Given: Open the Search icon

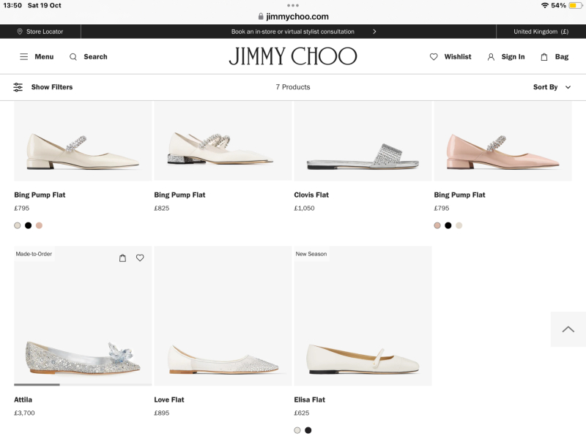Looking at the screenshot, I should point(73,56).
